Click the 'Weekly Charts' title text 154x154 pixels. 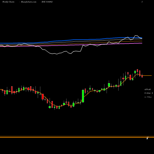[x=8, y=2]
